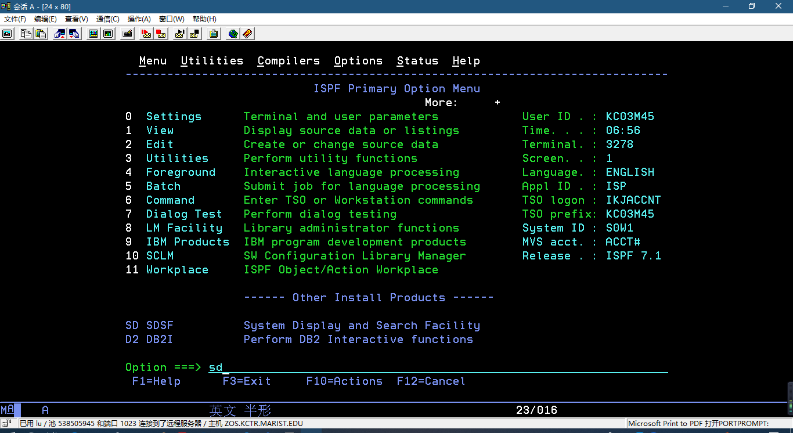Click the Paste toolbar icon
793x433 pixels.
(41, 34)
